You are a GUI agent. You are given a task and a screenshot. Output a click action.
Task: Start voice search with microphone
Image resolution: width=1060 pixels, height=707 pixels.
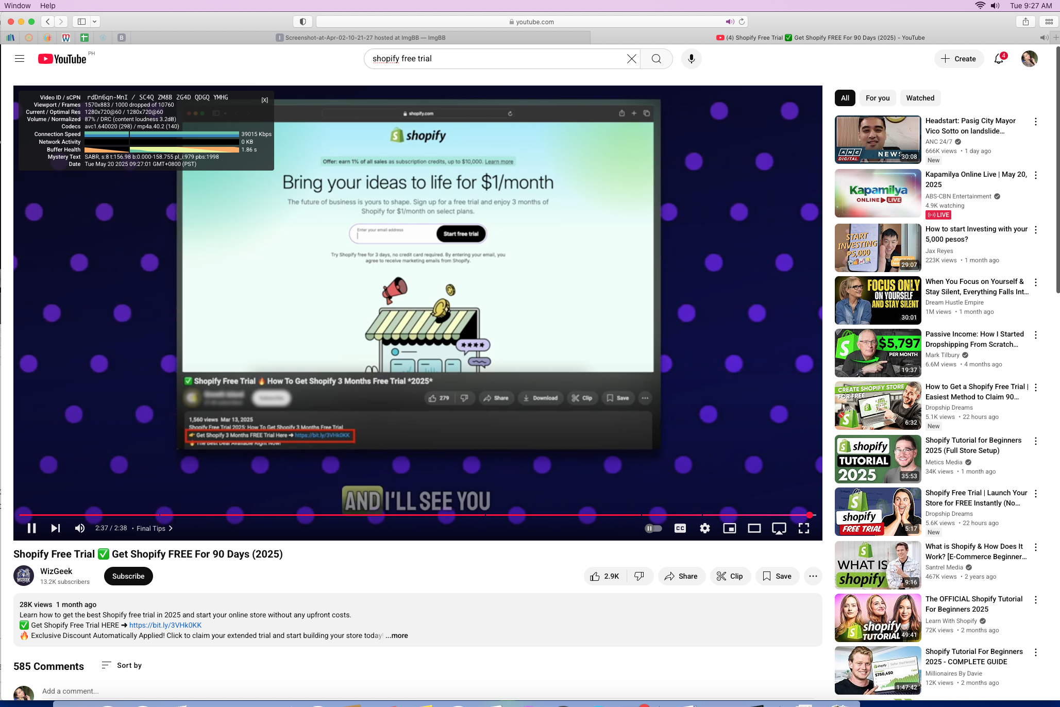coord(692,59)
